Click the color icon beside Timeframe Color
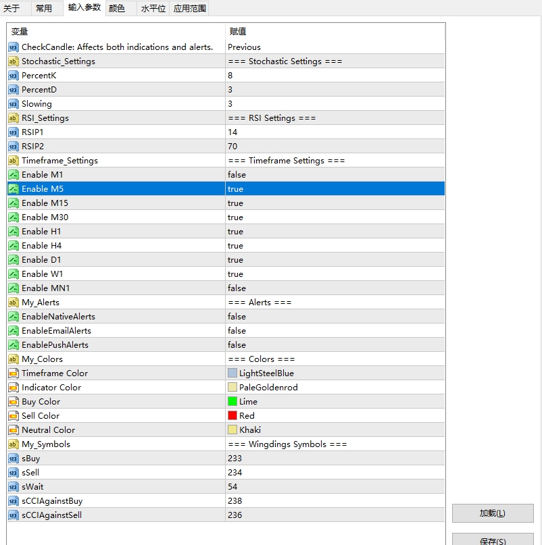This screenshot has height=545, width=542. pos(14,373)
